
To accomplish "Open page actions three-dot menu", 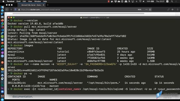I will pos(146,10).
